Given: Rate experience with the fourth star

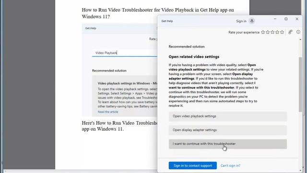Looking at the screenshot, I should (277, 32).
